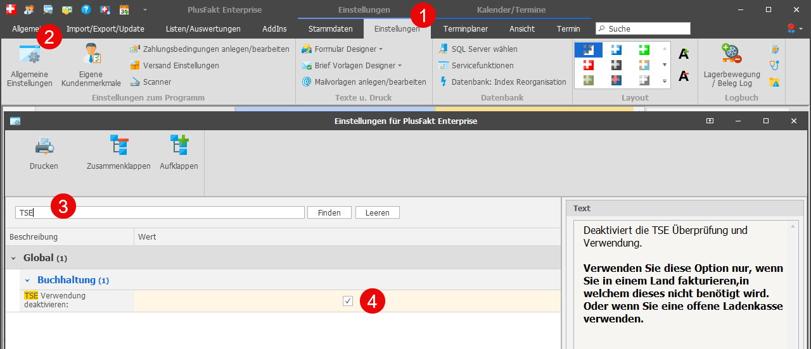Click the document log icon in Logbuch
The width and height of the screenshot is (811, 349).
coord(774,49)
